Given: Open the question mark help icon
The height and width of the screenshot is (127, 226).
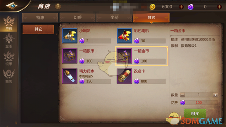Looking at the screenshot, I should tap(58, 7).
